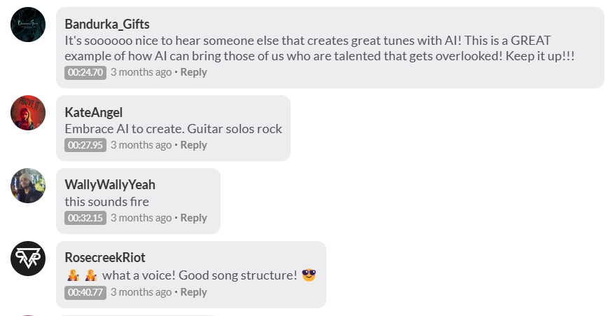Open Bandurka_Gifts username link

106,25
